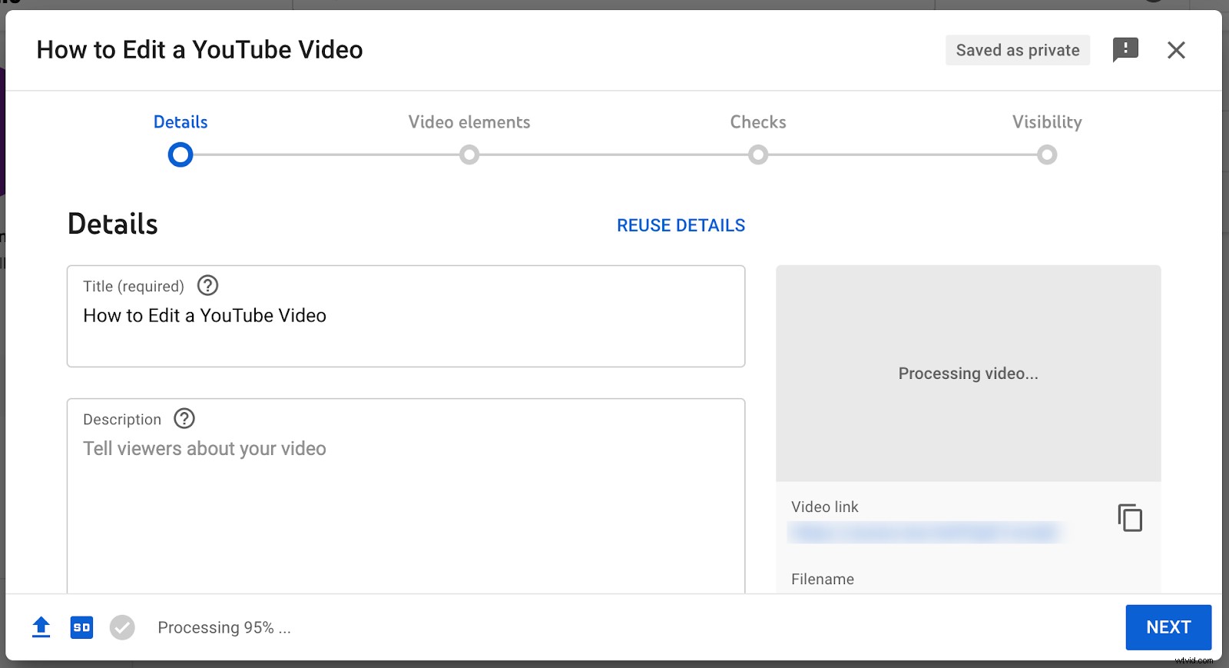Image resolution: width=1229 pixels, height=668 pixels.
Task: Click the 'Filename' label text
Action: pyautogui.click(x=823, y=579)
